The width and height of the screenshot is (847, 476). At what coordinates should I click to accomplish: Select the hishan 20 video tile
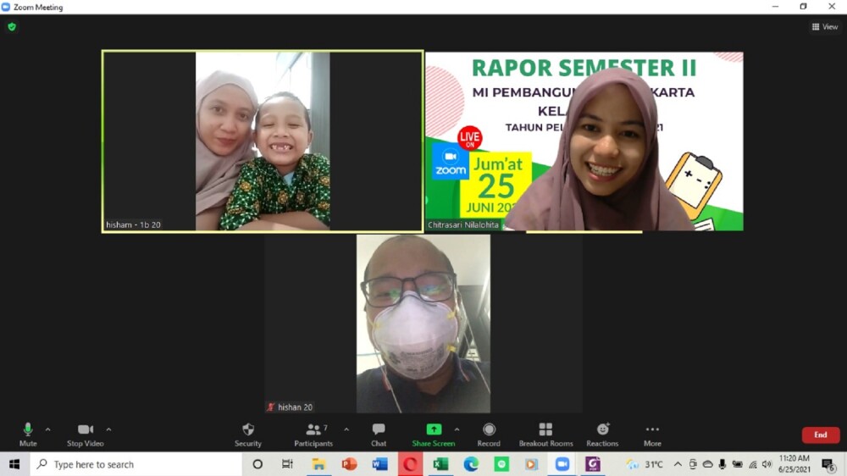423,324
